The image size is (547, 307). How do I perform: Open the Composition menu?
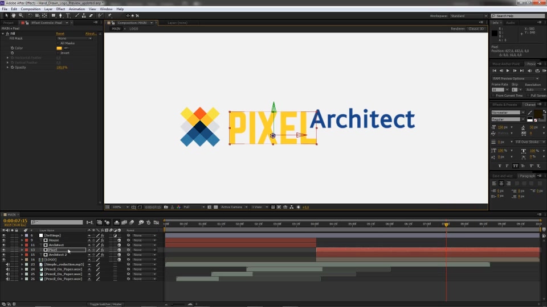coord(31,9)
